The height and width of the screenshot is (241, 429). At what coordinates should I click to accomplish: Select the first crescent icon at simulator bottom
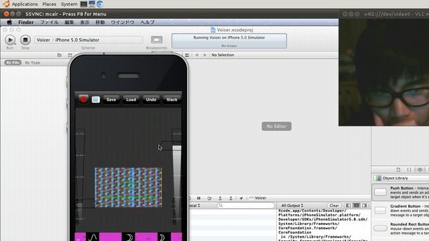click(x=129, y=237)
